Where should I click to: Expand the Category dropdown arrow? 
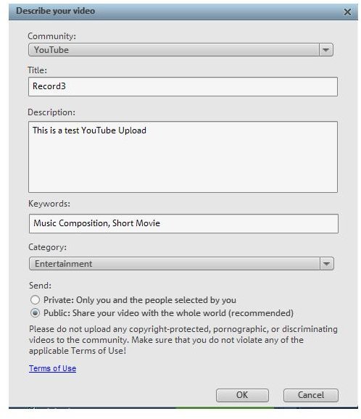(326, 264)
